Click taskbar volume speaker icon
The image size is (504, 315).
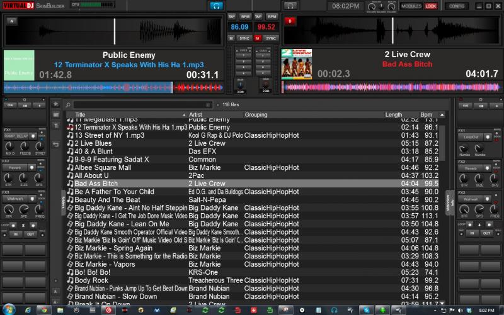(x=461, y=310)
